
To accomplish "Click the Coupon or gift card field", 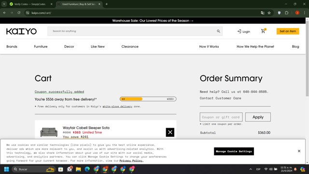I will point(221,117).
